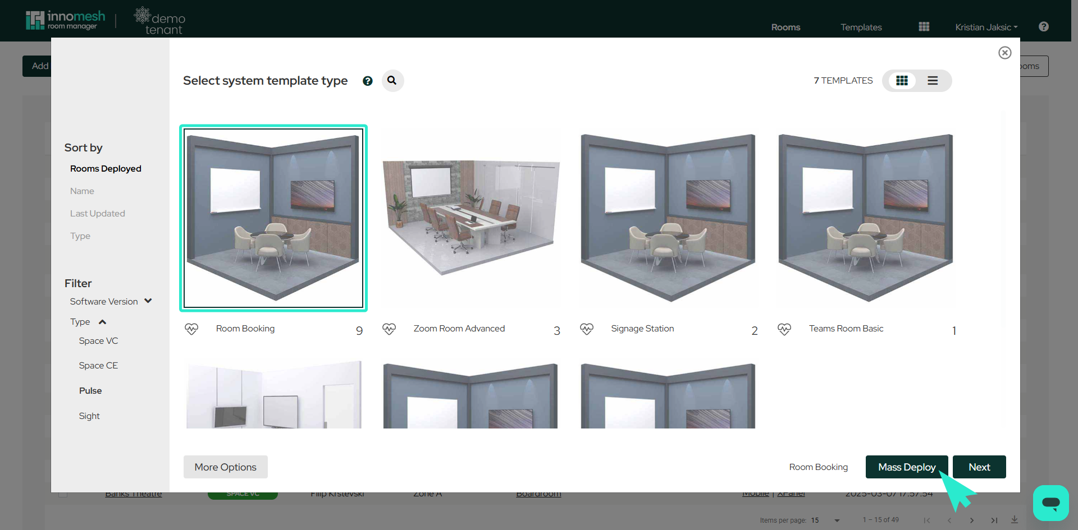Click health icon next to Zoom Room Advanced
Viewport: 1078px width, 530px height.
(x=389, y=329)
